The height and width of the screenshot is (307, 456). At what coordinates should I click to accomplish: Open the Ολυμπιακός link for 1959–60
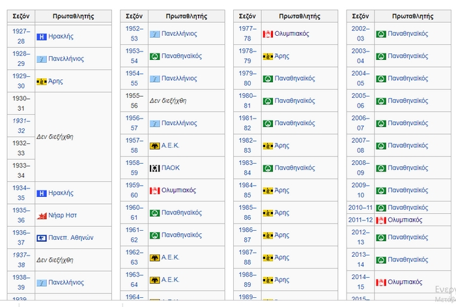pos(178,190)
